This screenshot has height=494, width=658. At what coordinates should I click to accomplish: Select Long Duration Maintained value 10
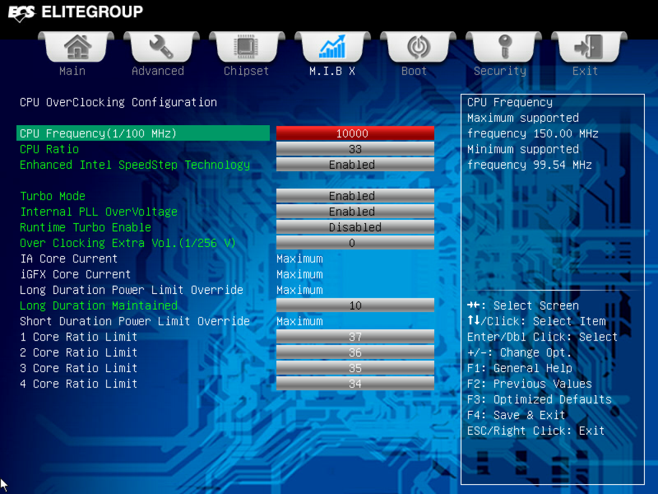point(355,305)
